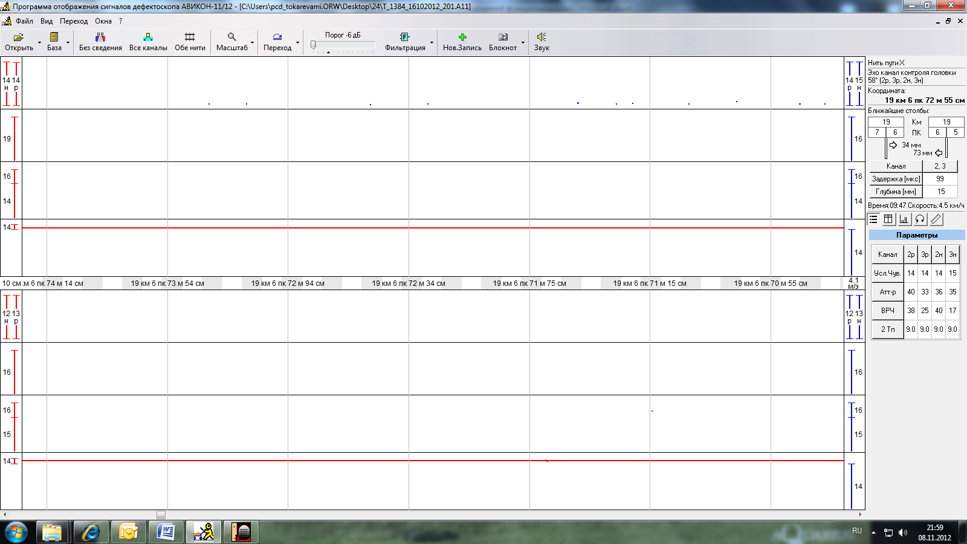Open the ? help menu
The image size is (967, 544).
tap(120, 21)
